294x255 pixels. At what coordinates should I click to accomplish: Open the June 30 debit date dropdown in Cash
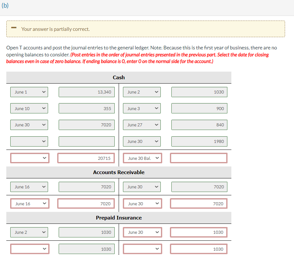[29, 125]
